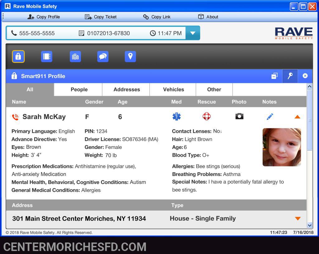
Task: Collapse Sarah McKay's profile details
Action: pyautogui.click(x=297, y=117)
